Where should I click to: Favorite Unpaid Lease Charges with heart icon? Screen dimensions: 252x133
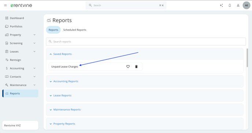coord(128,67)
